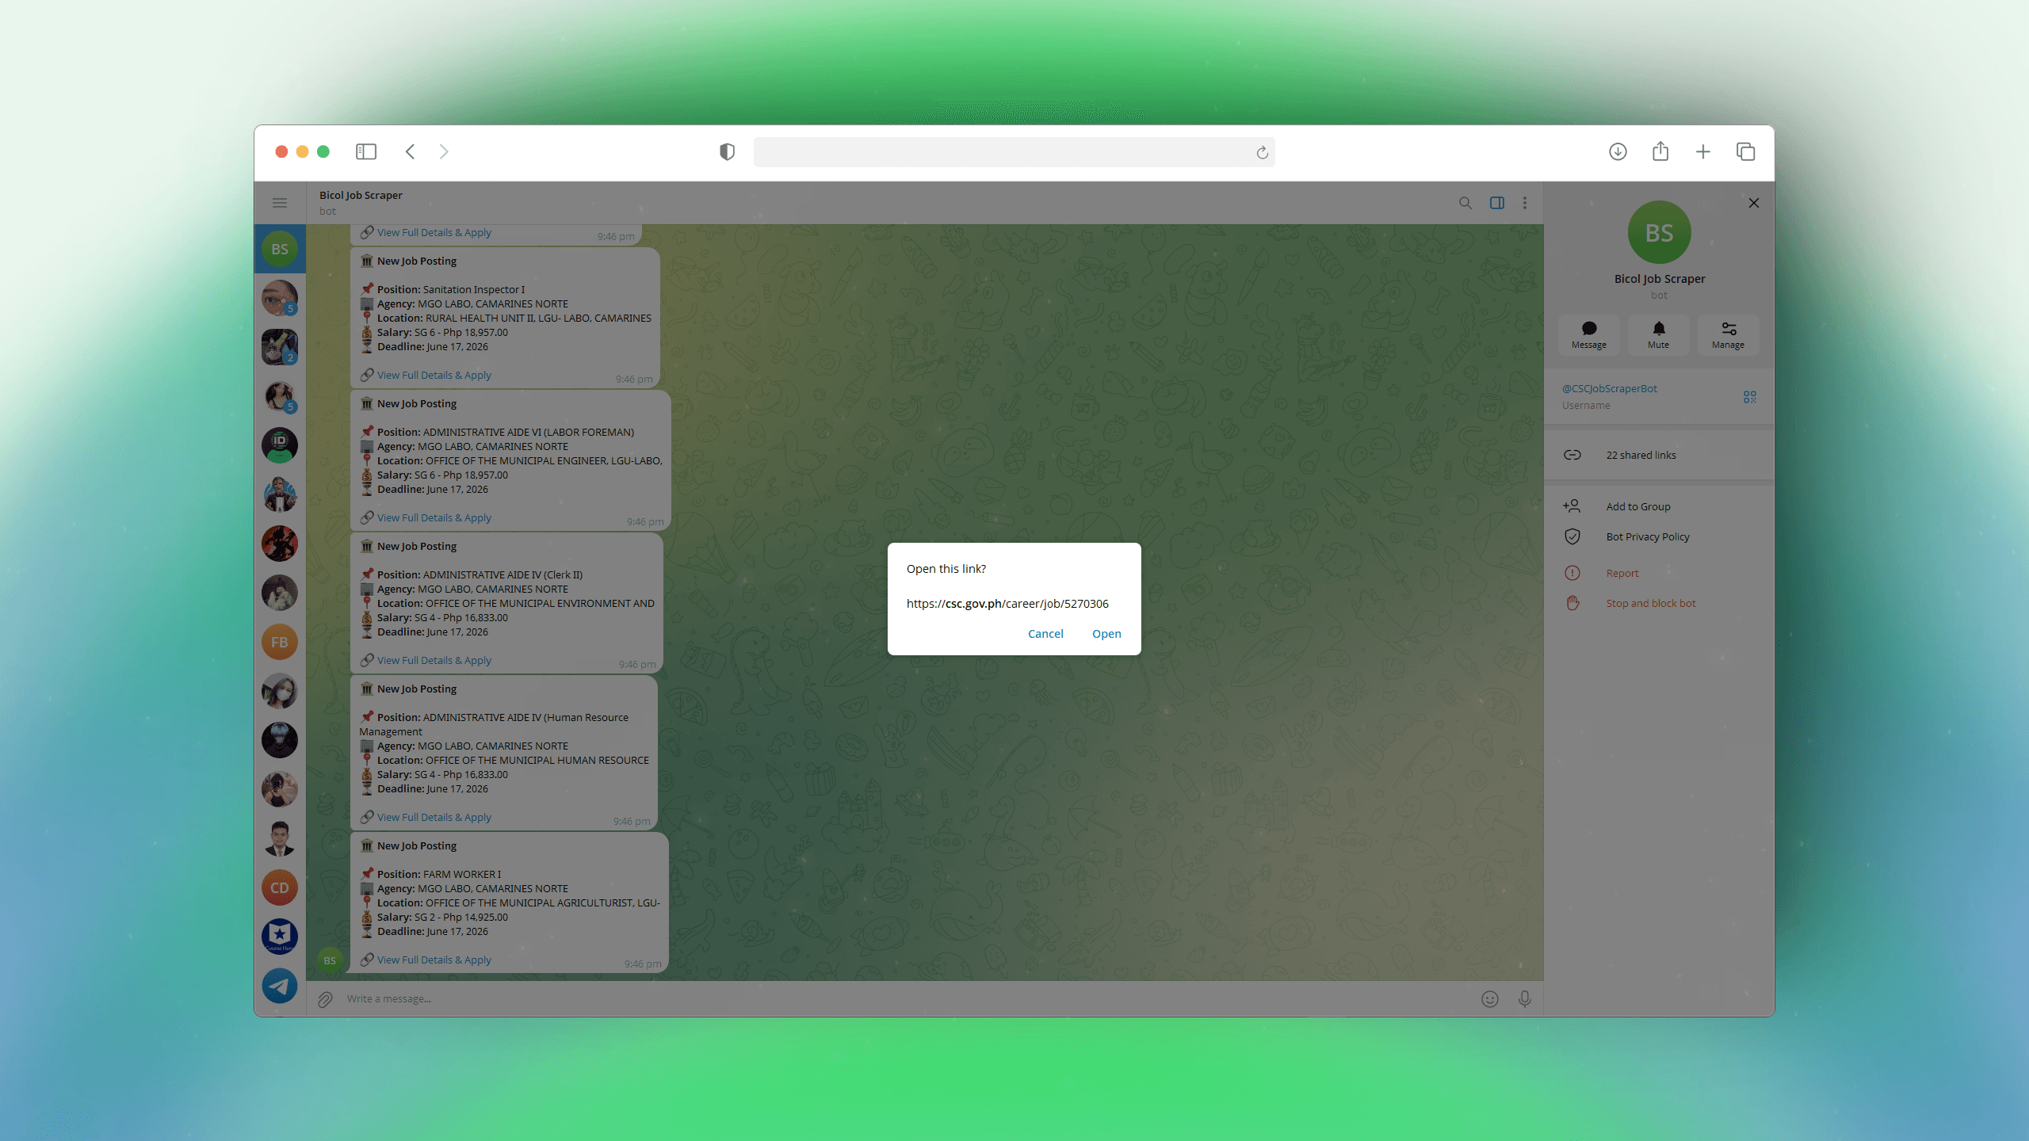
Task: Open the CD chat in sidebar
Action: pyautogui.click(x=280, y=887)
